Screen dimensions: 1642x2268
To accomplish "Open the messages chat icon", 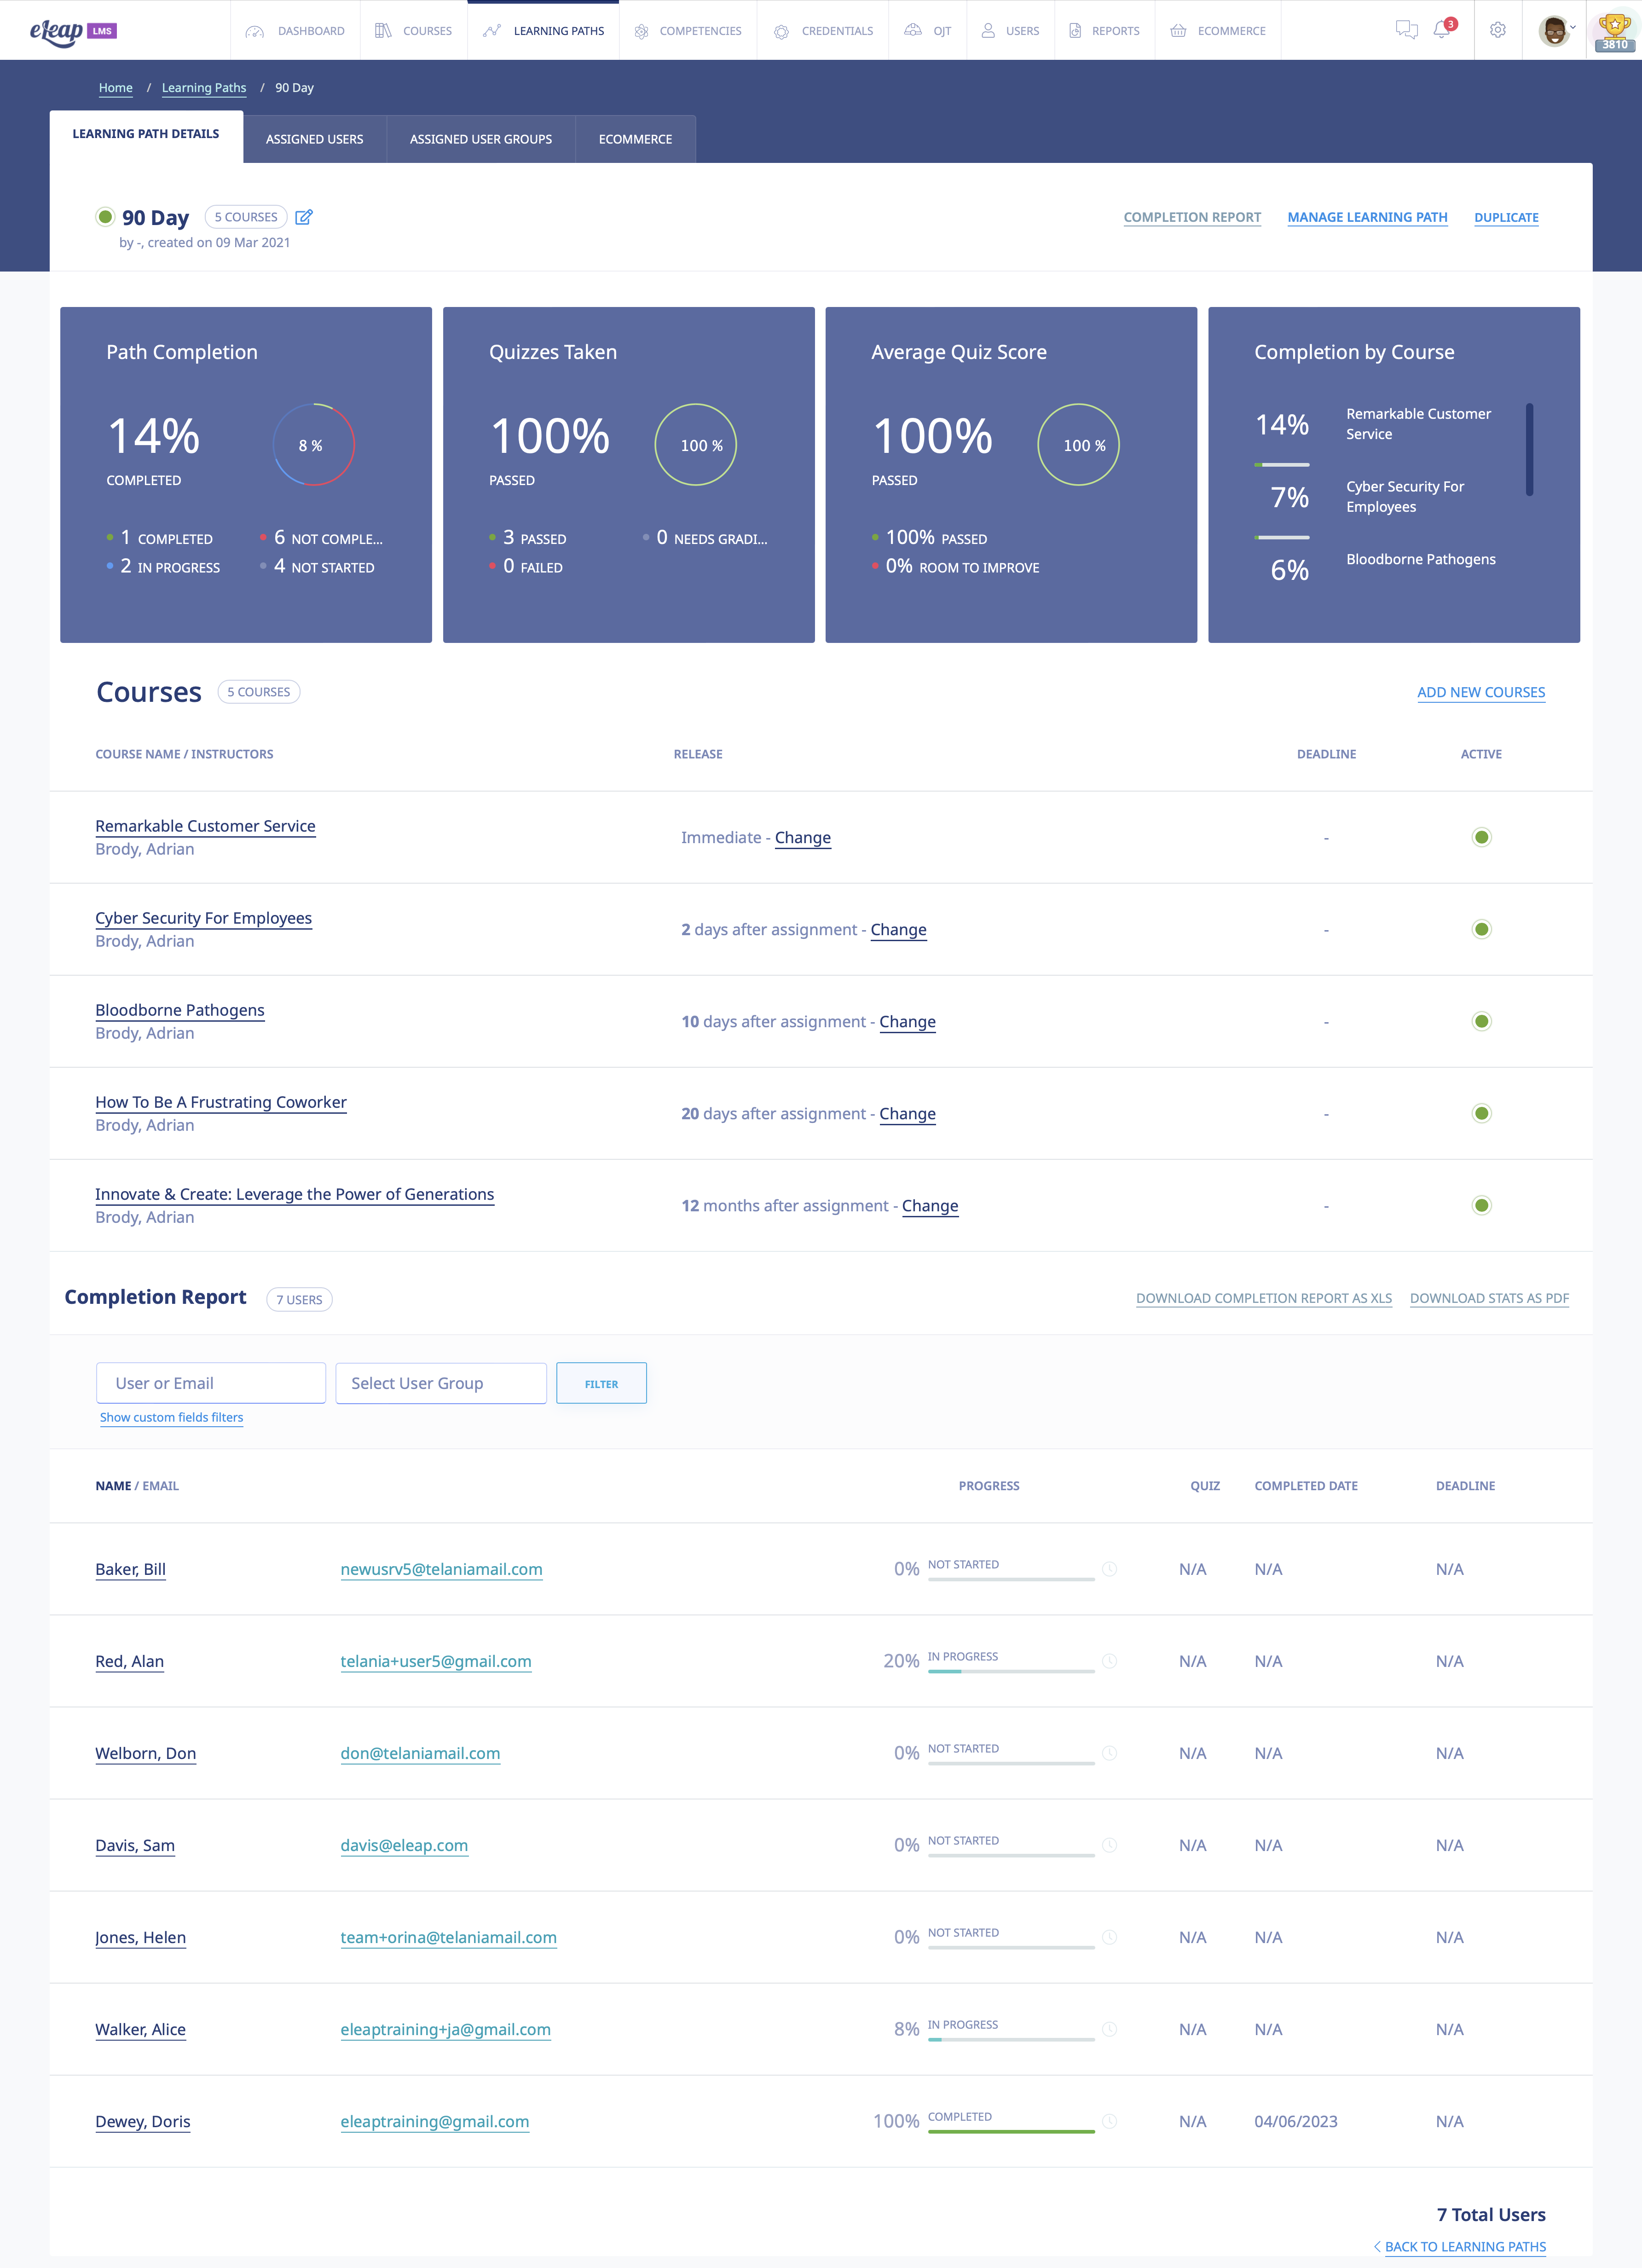I will (x=1407, y=30).
